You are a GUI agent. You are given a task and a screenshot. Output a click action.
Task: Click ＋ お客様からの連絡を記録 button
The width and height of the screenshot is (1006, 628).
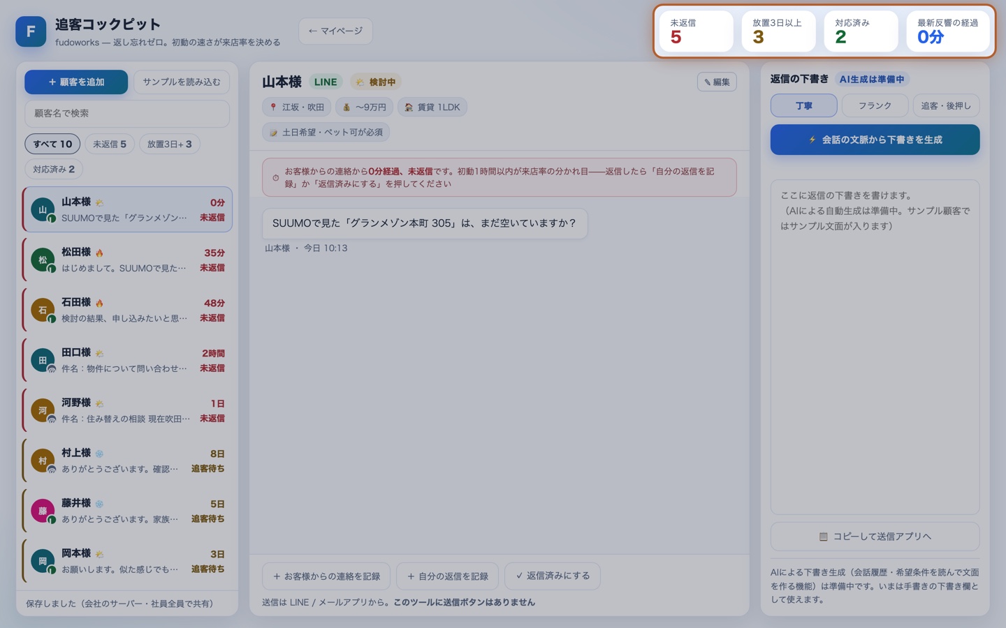(x=326, y=576)
